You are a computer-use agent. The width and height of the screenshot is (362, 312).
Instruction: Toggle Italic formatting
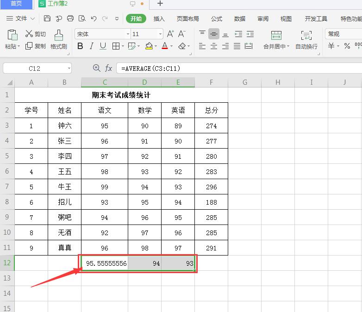pyautogui.click(x=92, y=46)
